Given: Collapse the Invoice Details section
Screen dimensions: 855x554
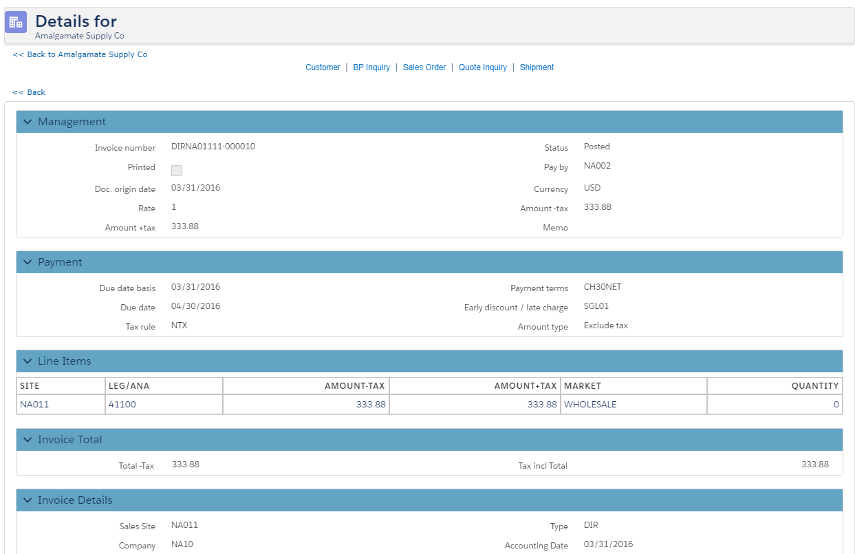Looking at the screenshot, I should point(28,500).
